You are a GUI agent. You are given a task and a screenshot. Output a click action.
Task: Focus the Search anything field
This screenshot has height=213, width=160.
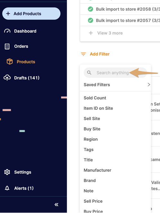pyautogui.click(x=115, y=73)
